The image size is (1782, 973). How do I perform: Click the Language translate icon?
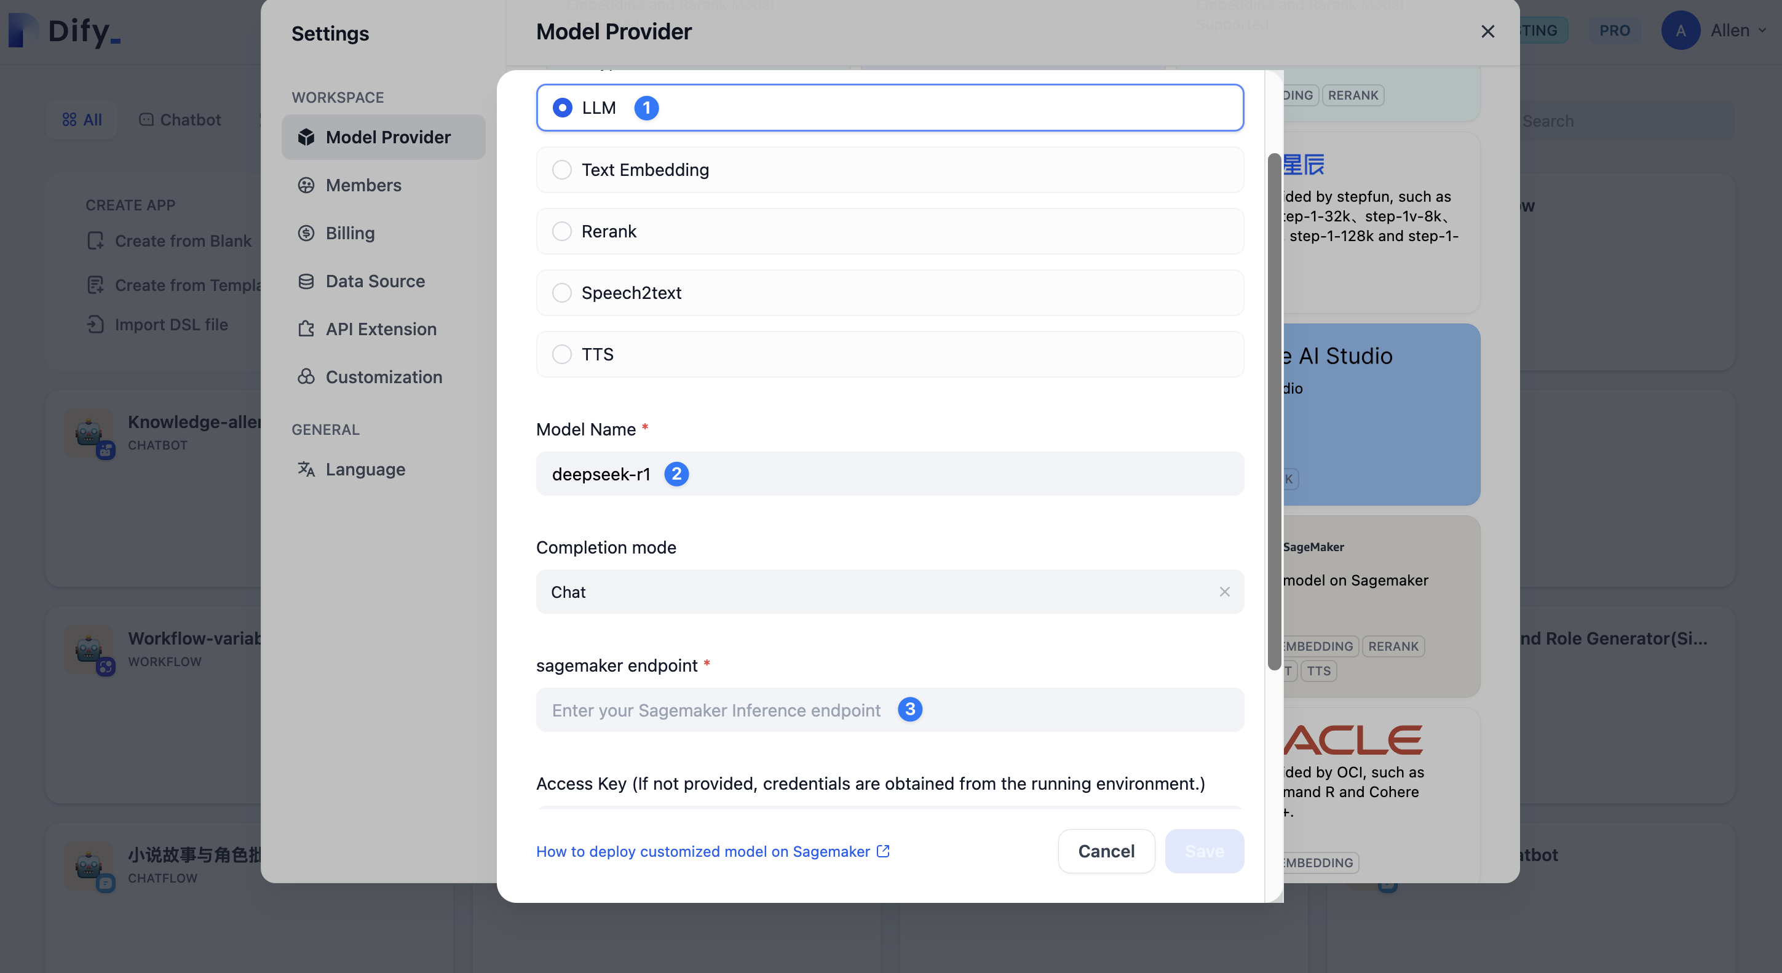click(x=306, y=469)
